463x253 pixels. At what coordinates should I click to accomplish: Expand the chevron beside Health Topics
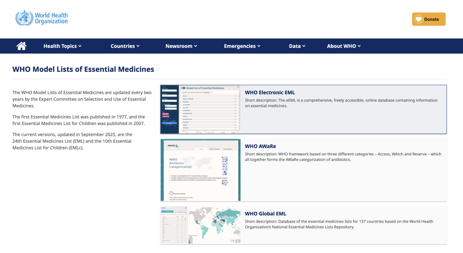(80, 46)
